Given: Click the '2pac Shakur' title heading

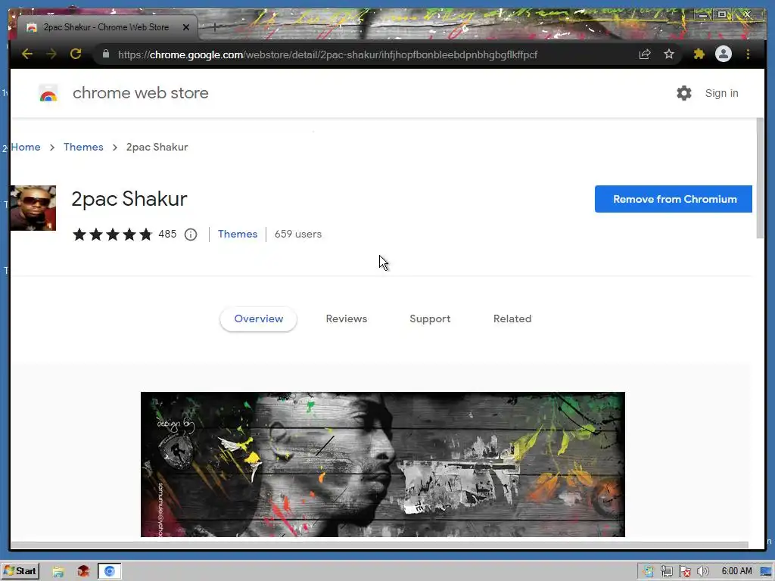Looking at the screenshot, I should click(129, 199).
